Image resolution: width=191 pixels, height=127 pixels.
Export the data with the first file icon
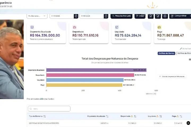click(151, 16)
